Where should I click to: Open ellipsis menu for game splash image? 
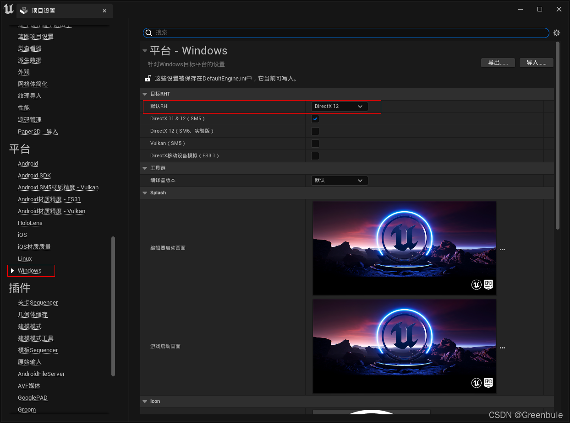click(502, 348)
